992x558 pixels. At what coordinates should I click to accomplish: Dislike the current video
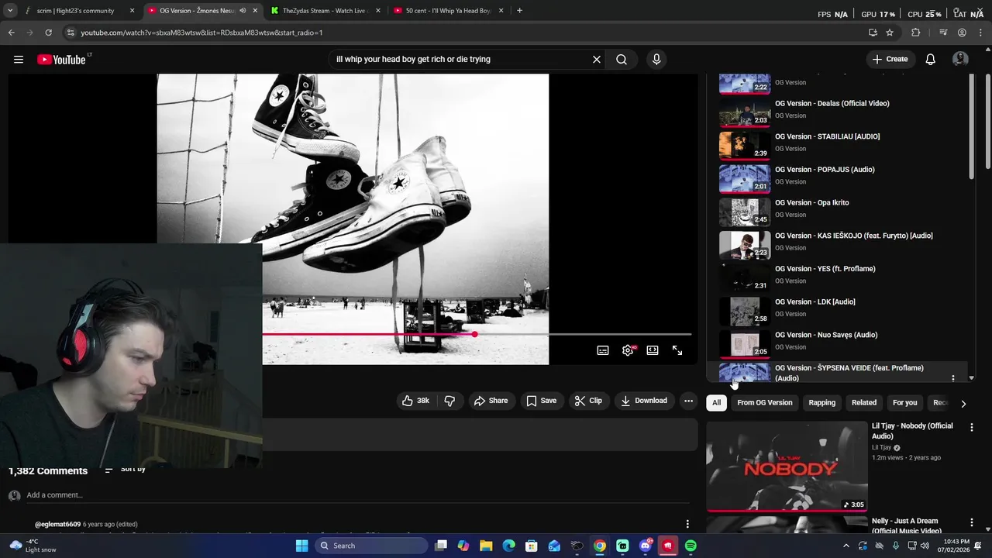[x=449, y=401]
